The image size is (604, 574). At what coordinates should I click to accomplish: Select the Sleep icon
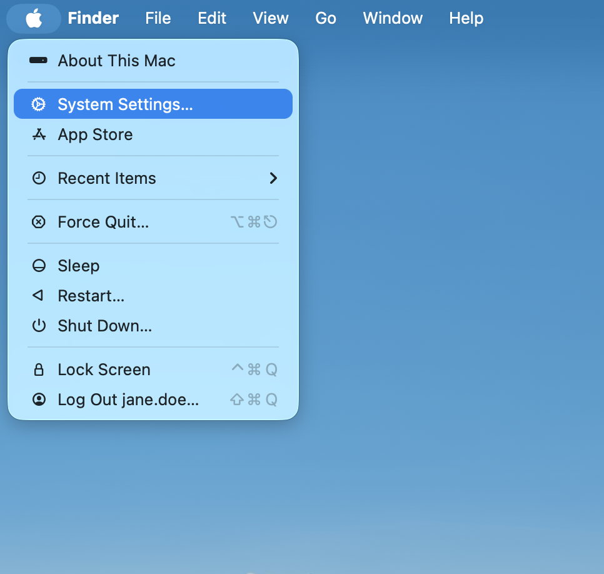click(x=39, y=265)
